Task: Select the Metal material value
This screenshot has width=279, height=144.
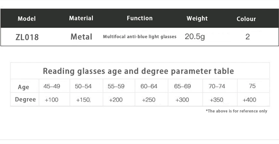Action: tap(81, 37)
